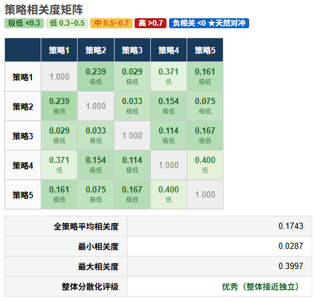This screenshot has width=323, height=301.
Task: Select the 0.400 cell in 策略4 row
Action: pyautogui.click(x=205, y=165)
